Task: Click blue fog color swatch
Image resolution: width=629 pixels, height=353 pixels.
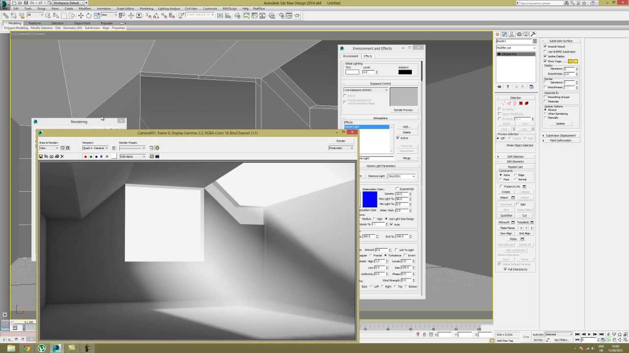Action: [x=370, y=199]
